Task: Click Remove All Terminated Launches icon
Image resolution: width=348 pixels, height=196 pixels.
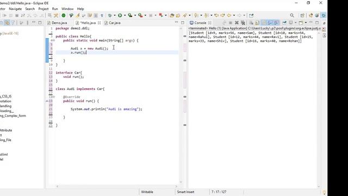Action: tap(243, 23)
